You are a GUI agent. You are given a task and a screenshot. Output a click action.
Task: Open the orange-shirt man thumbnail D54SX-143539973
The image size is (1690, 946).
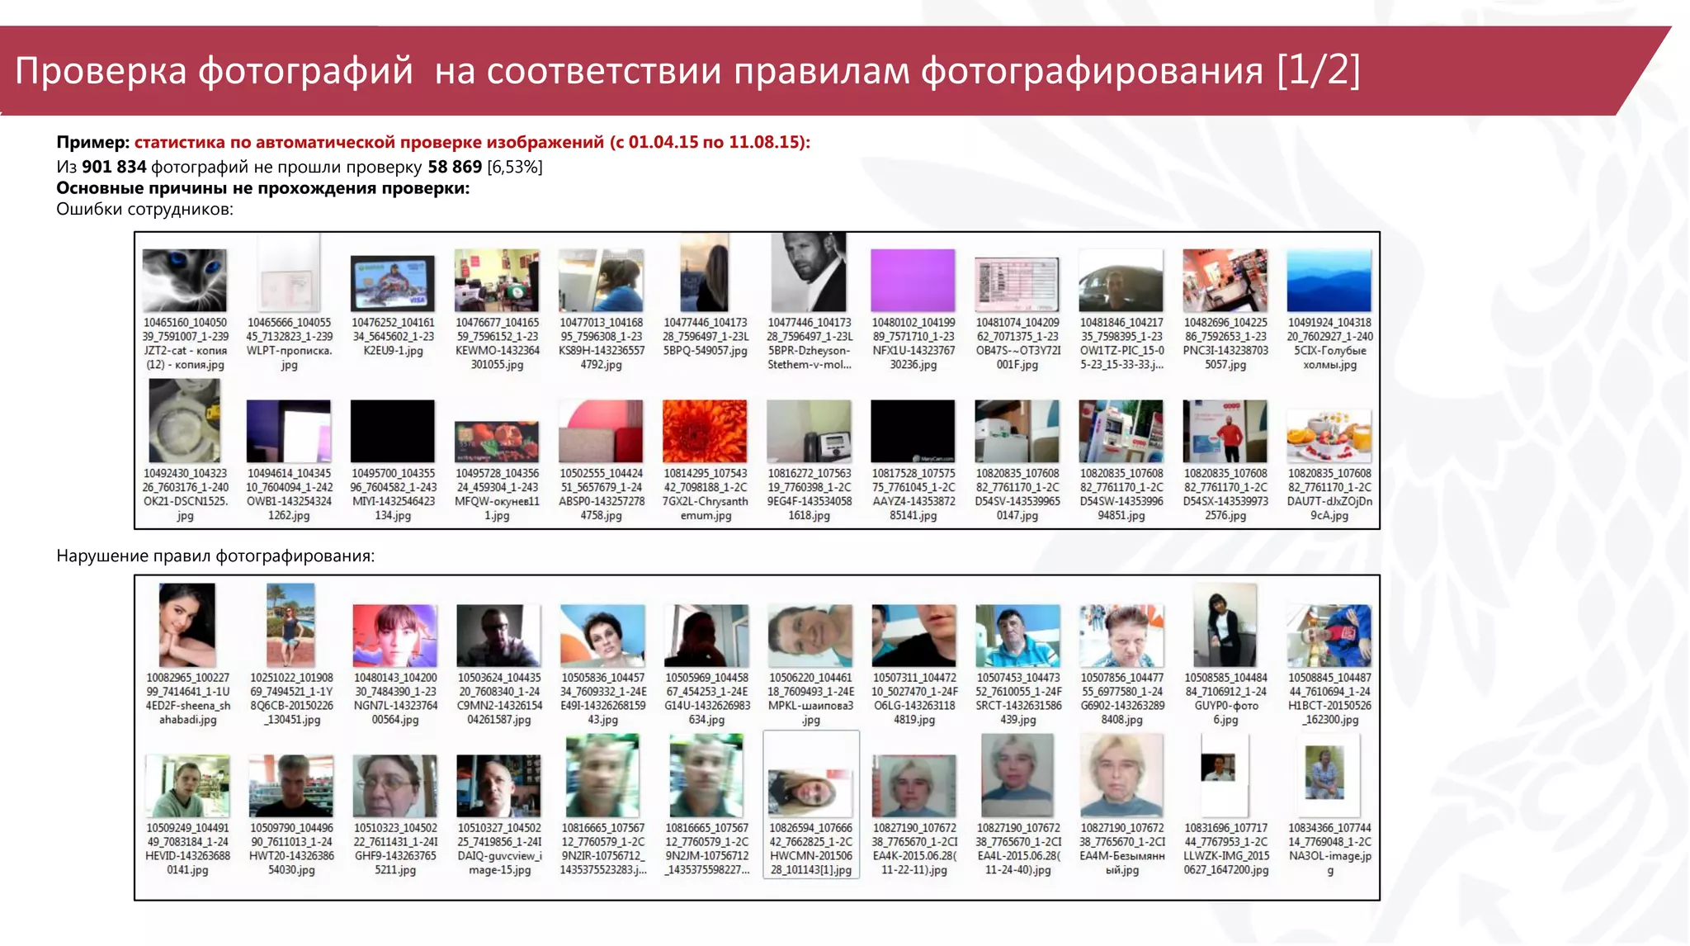pyautogui.click(x=1225, y=431)
